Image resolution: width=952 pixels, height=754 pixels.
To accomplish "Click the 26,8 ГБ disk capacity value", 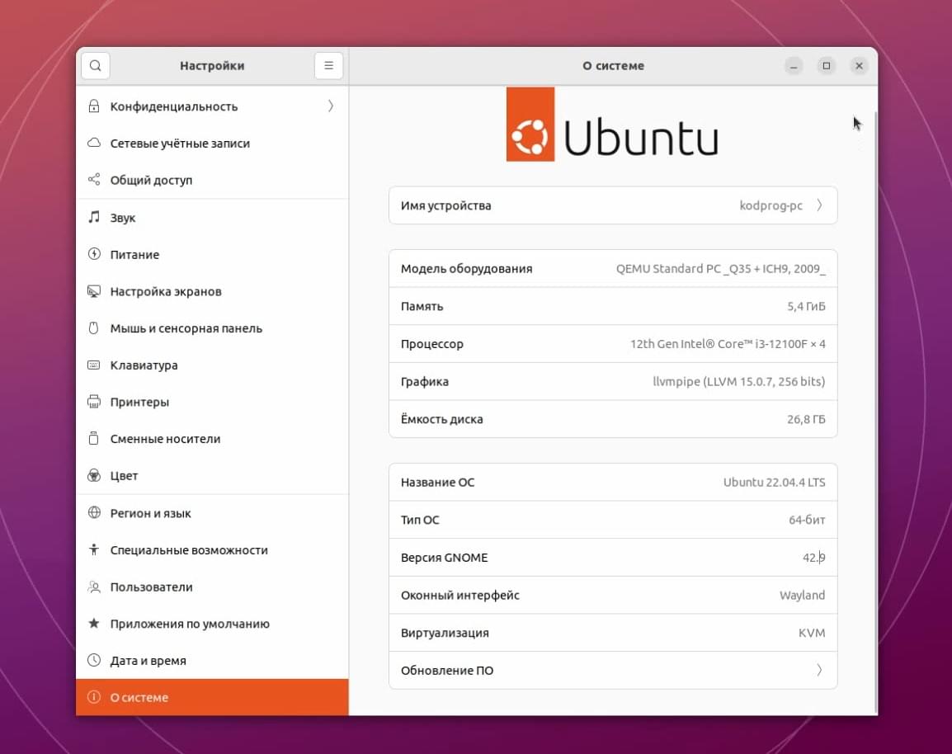I will point(806,420).
